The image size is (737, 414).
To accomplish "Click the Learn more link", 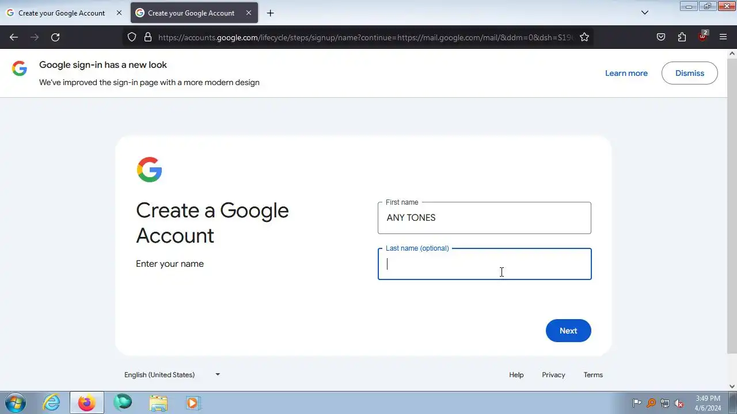I will coord(626,73).
